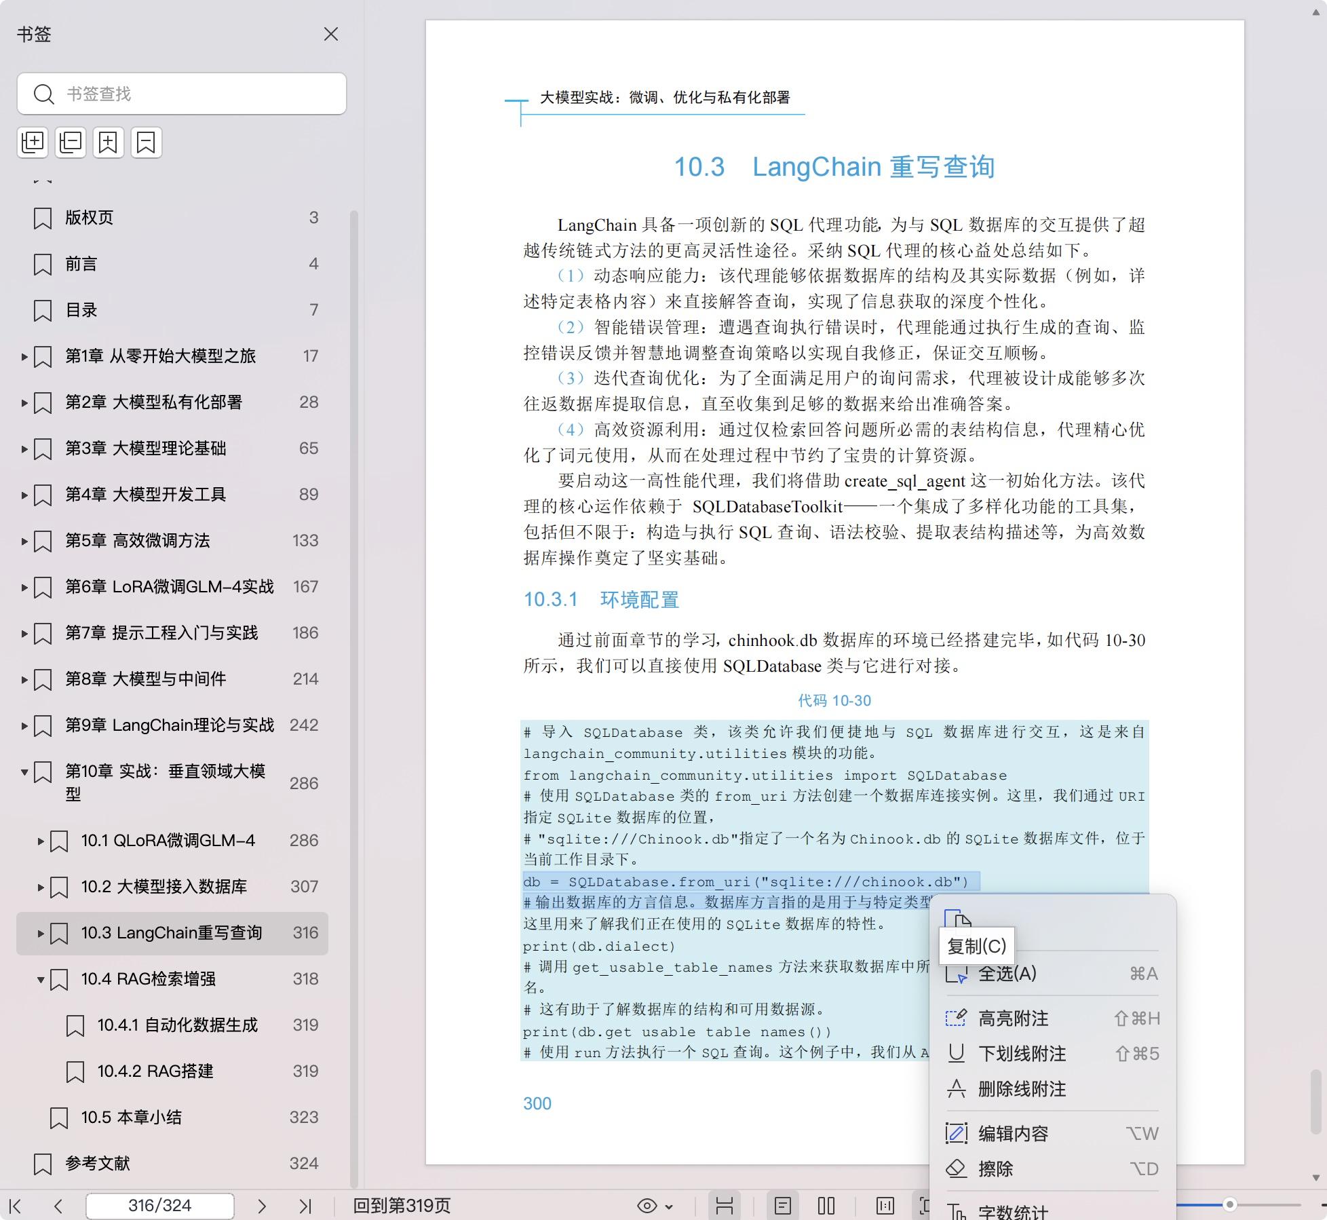The image size is (1327, 1220).
Task: Go to previous page arrow
Action: [x=58, y=1206]
